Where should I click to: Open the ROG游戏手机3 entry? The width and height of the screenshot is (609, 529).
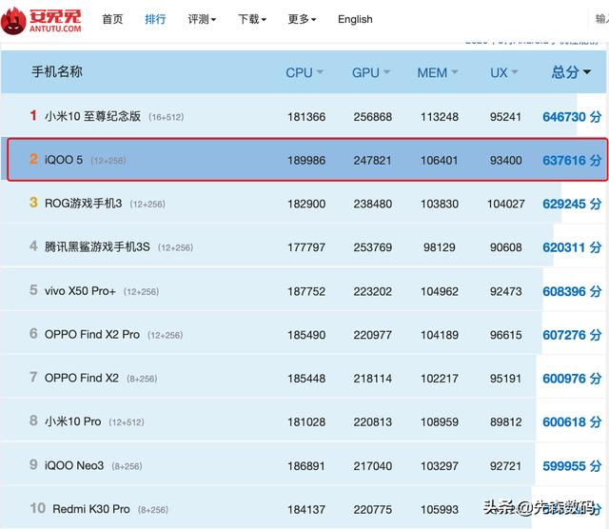[x=83, y=204]
